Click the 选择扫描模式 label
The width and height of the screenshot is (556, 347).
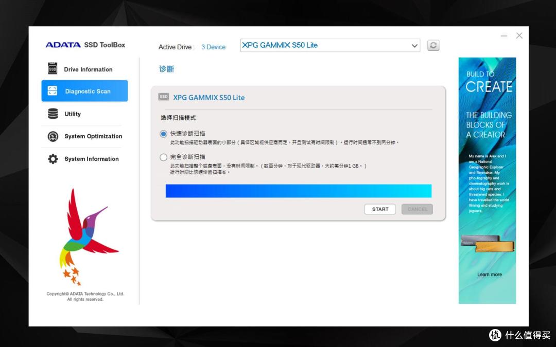click(178, 118)
